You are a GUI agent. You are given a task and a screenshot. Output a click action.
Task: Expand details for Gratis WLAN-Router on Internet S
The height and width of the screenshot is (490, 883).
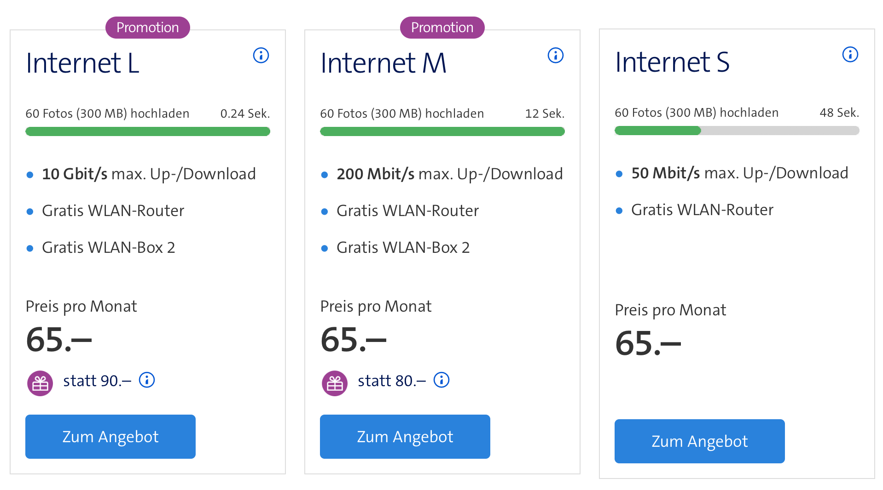tap(702, 210)
